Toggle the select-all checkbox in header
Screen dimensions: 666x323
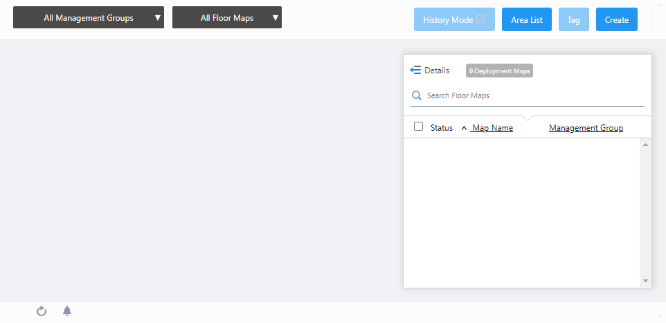coord(418,127)
